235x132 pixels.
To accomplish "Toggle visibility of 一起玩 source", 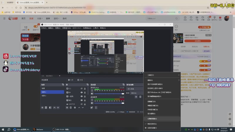I will (82, 97).
